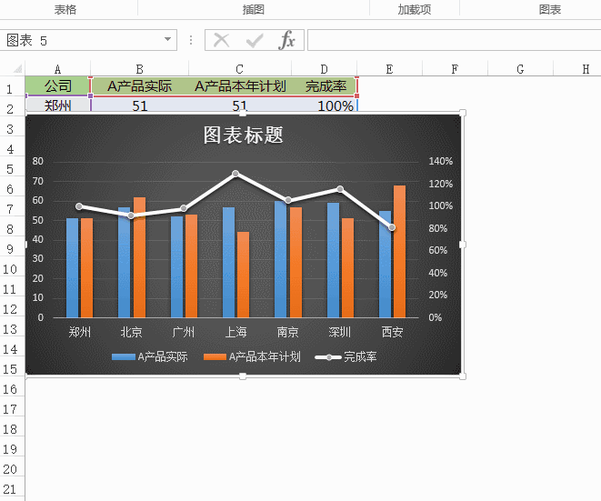Click the Insert Function fx icon
The height and width of the screenshot is (501, 601).
click(x=287, y=40)
